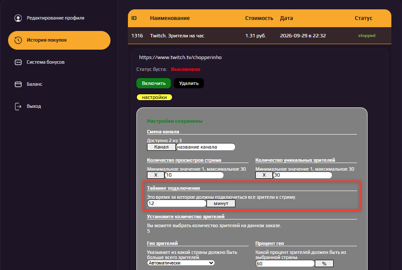The width and height of the screenshot is (402, 270).
Task: Click the Смена канала heading
Action: point(163,132)
